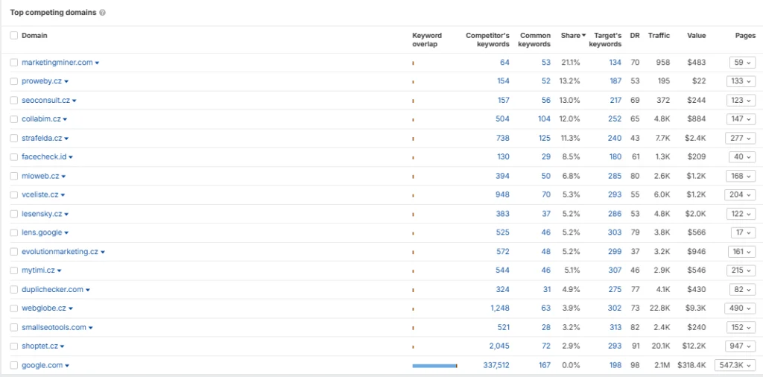The width and height of the screenshot is (763, 377).
Task: Click the Domain column header
Action: click(x=34, y=36)
